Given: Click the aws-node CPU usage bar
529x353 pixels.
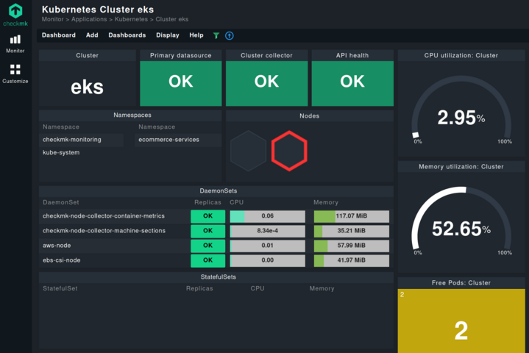Looking at the screenshot, I should click(x=267, y=246).
